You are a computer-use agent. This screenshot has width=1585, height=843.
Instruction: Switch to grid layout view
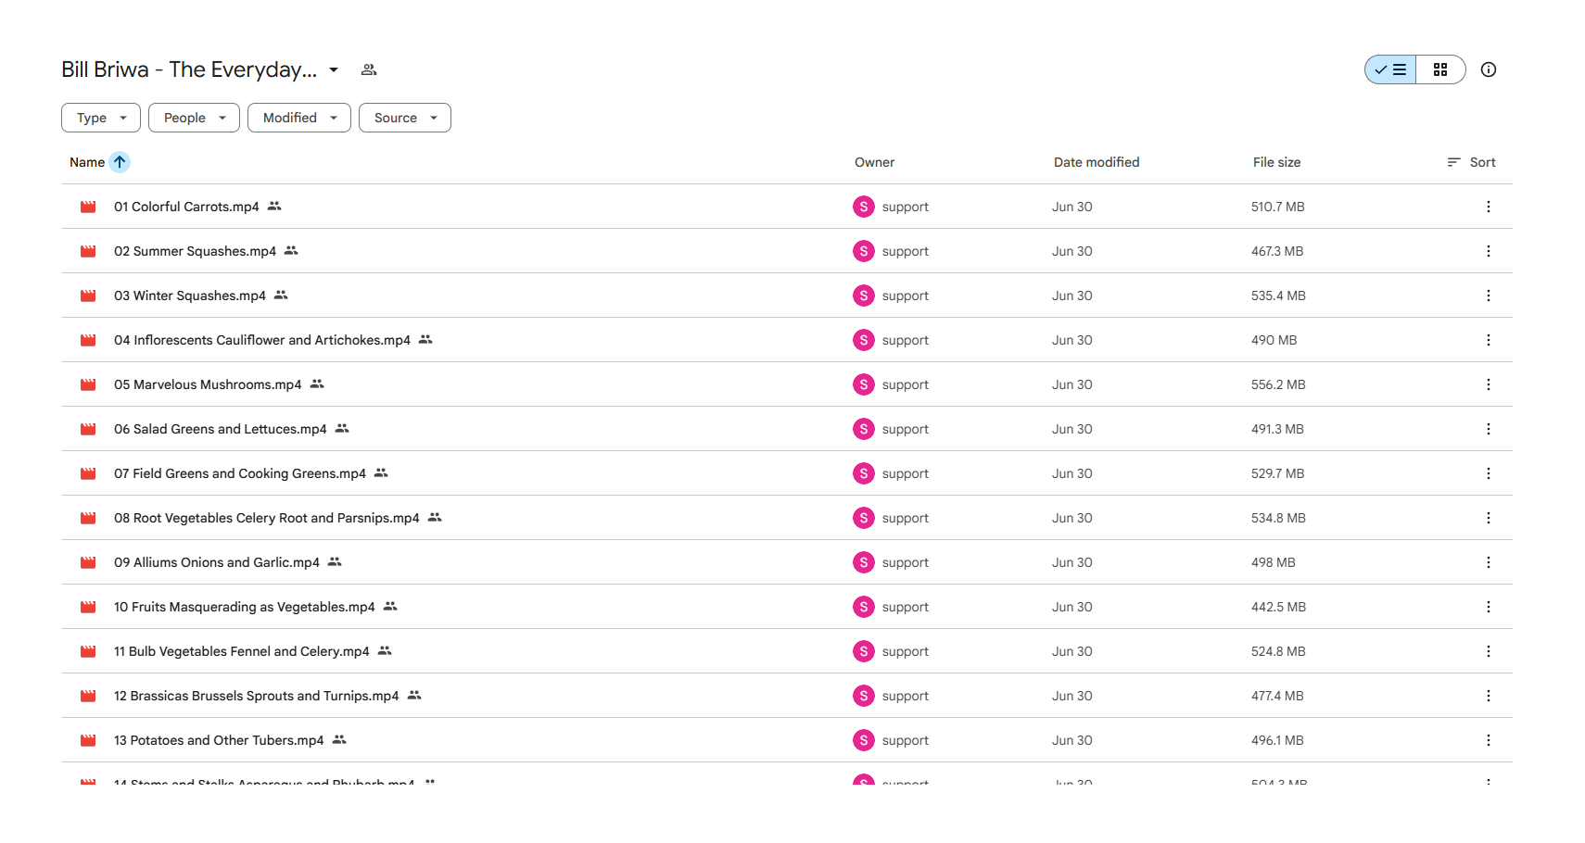click(1440, 69)
